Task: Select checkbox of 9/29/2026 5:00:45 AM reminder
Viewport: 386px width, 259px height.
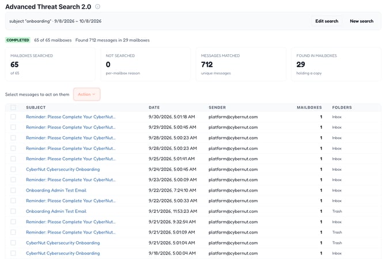Action: 13,127
